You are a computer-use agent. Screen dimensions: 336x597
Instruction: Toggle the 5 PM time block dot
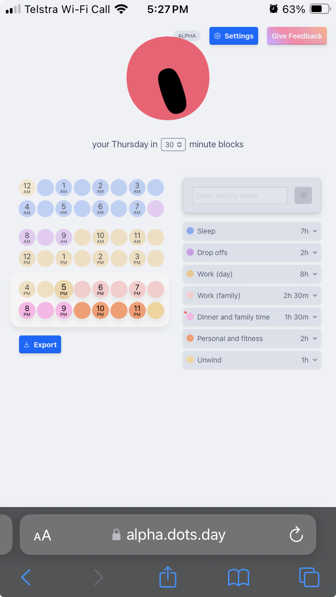click(64, 289)
